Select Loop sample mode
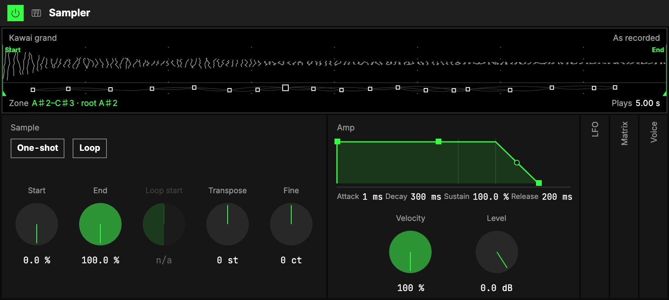 pyautogui.click(x=90, y=148)
